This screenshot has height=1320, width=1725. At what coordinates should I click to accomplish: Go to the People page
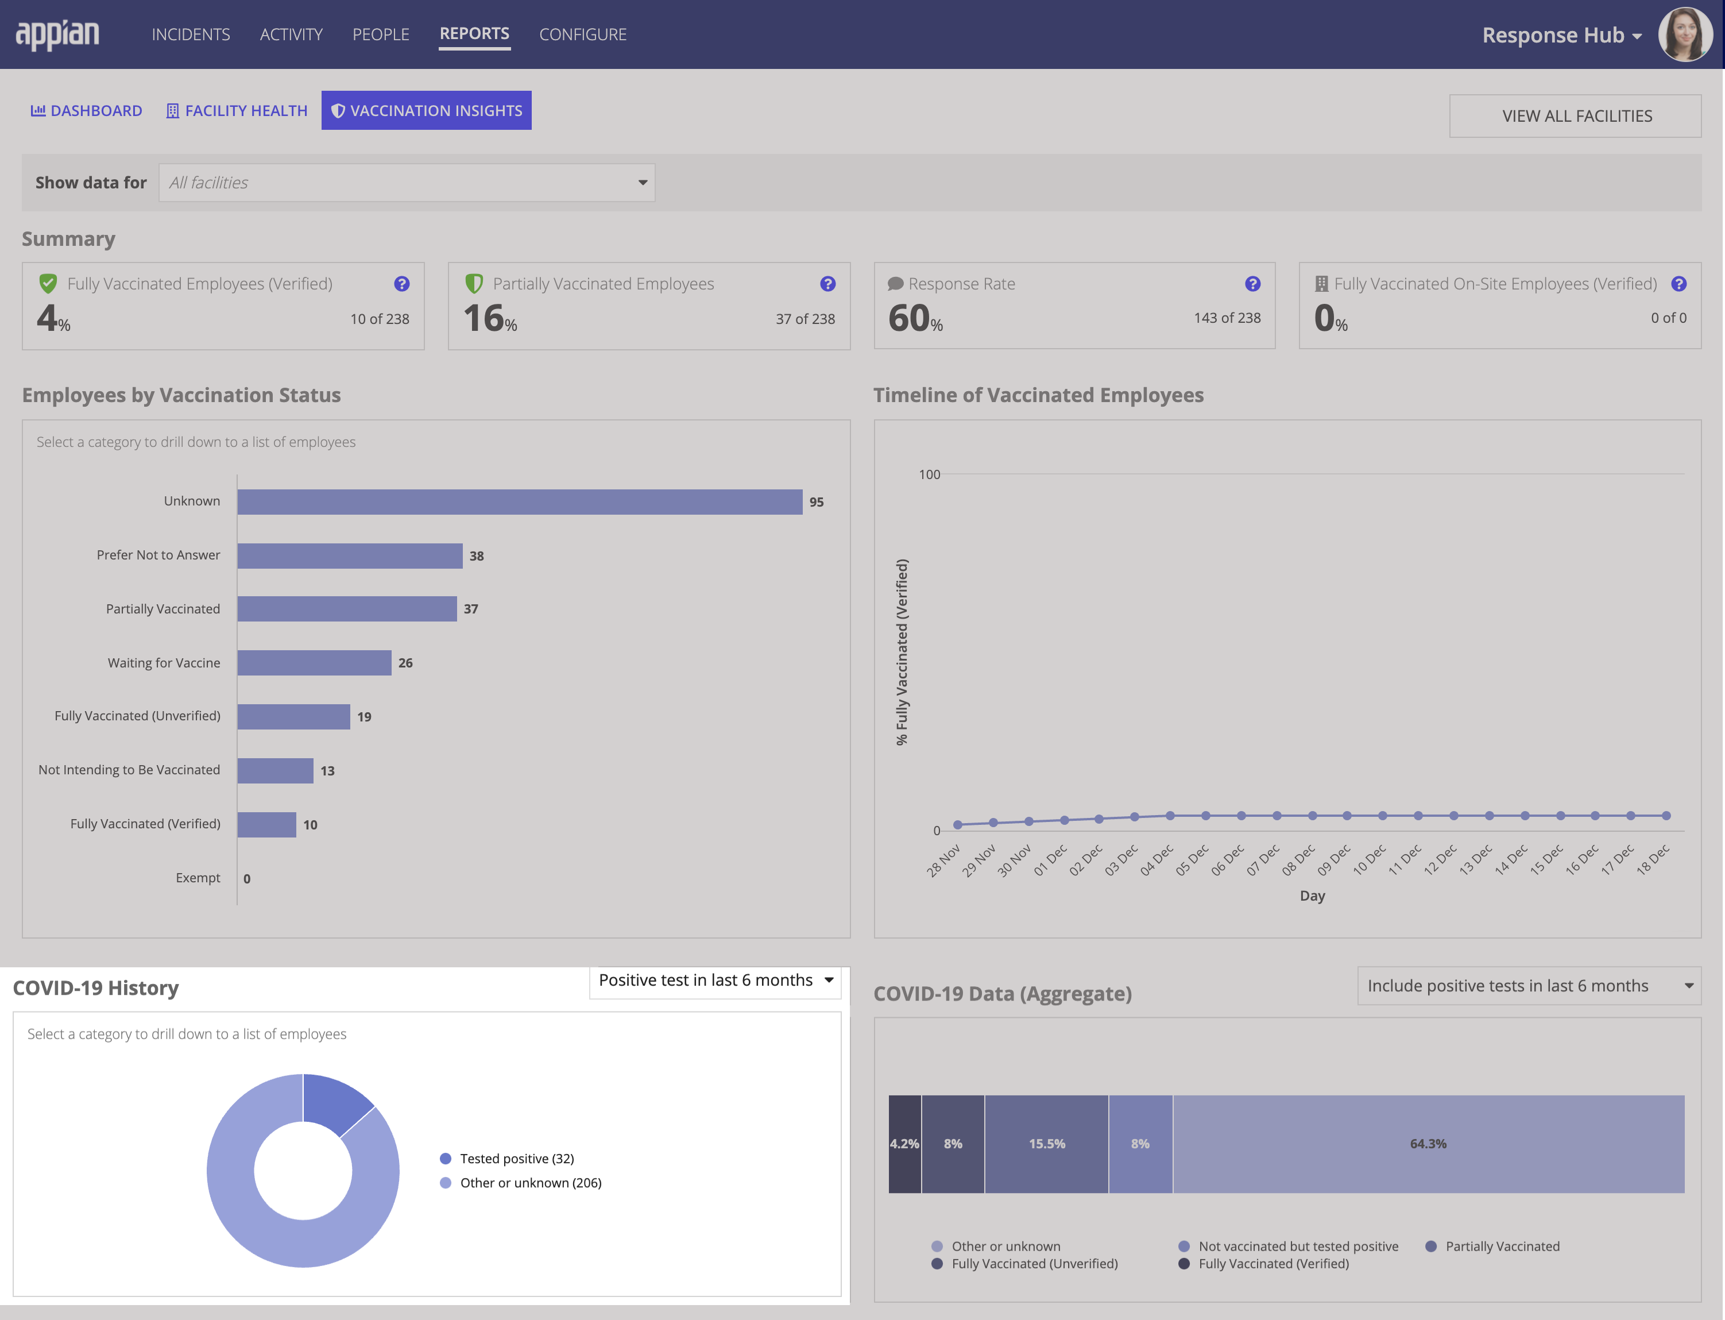(381, 34)
